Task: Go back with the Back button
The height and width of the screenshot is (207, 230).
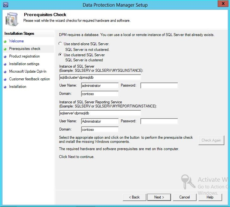Action: (134, 197)
